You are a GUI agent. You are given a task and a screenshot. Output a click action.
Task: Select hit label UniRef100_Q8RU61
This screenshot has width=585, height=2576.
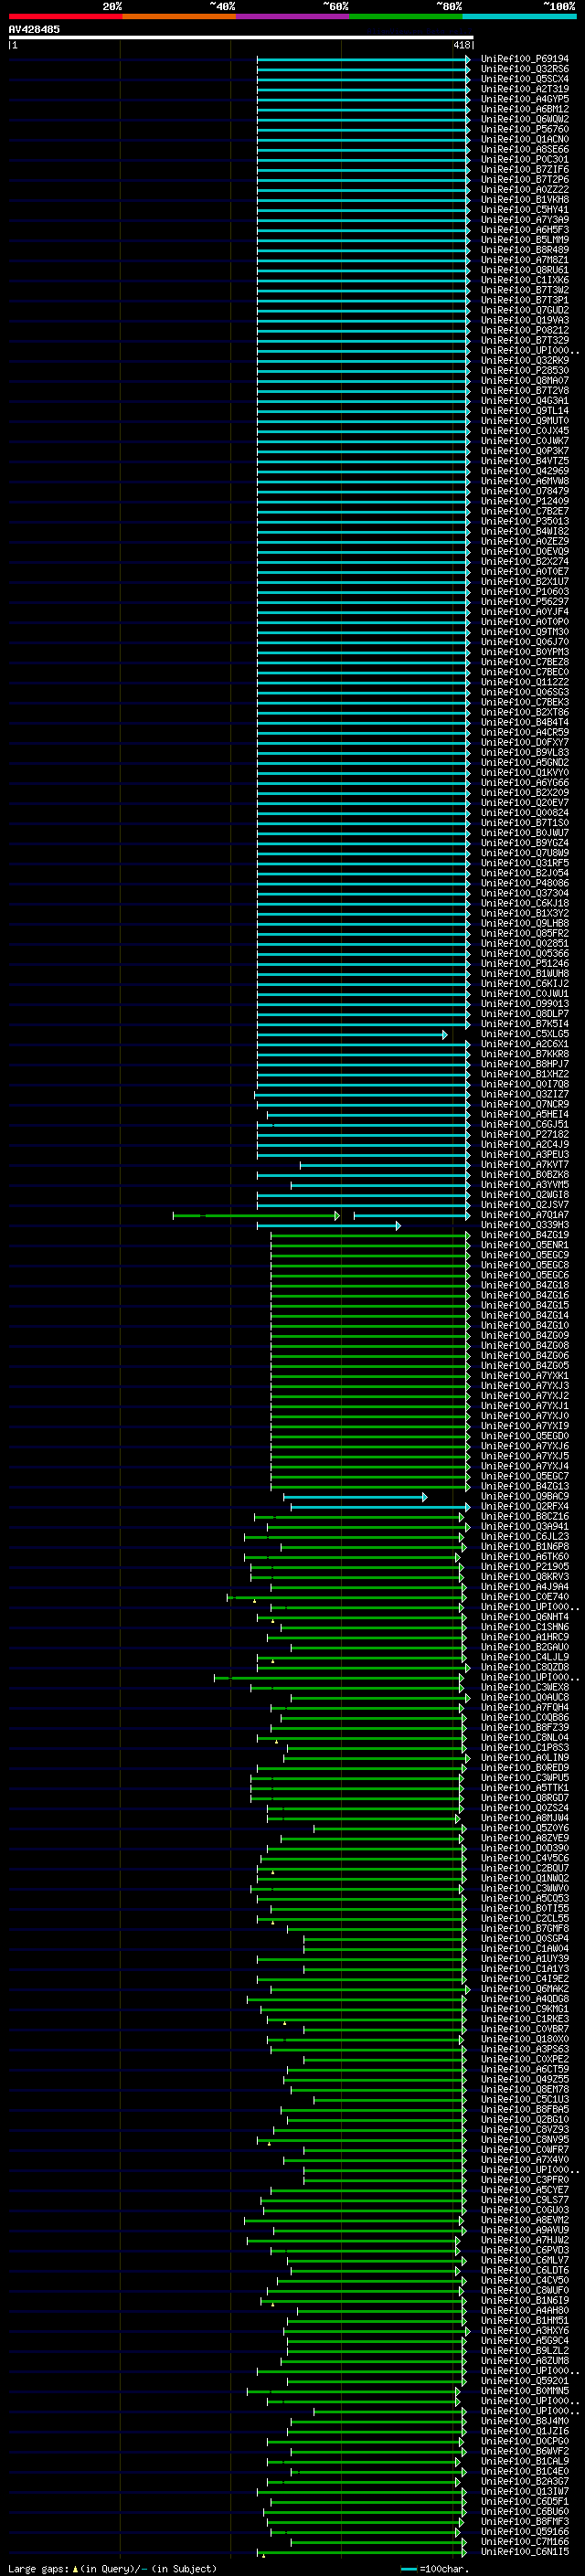(x=524, y=270)
